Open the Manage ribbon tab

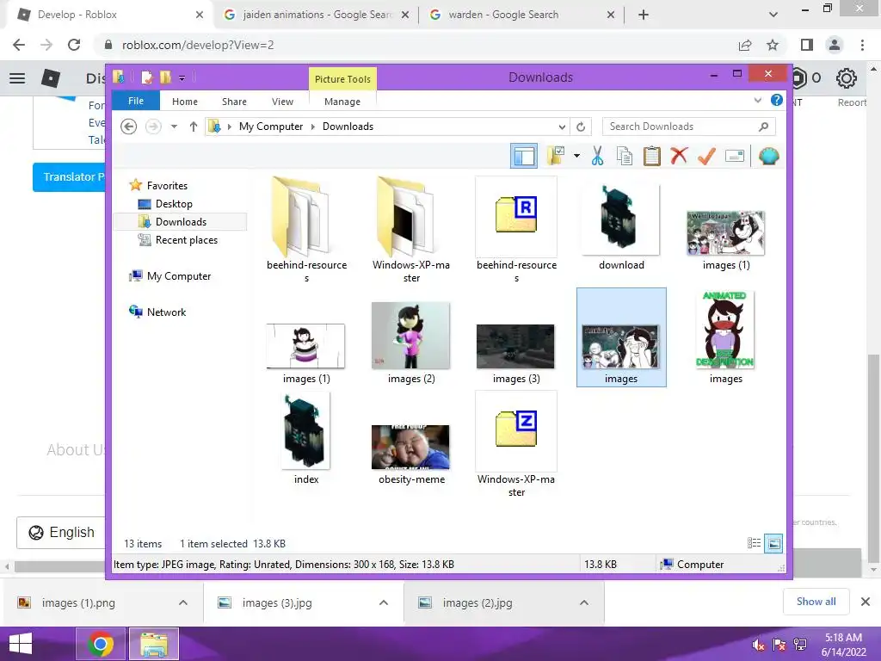point(342,102)
